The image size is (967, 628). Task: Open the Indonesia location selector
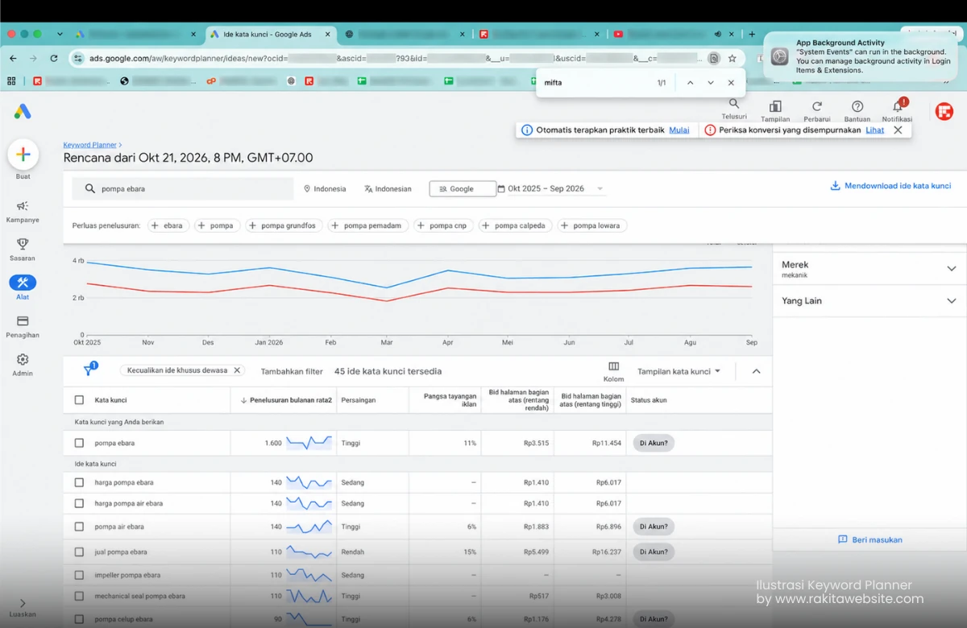pos(325,188)
